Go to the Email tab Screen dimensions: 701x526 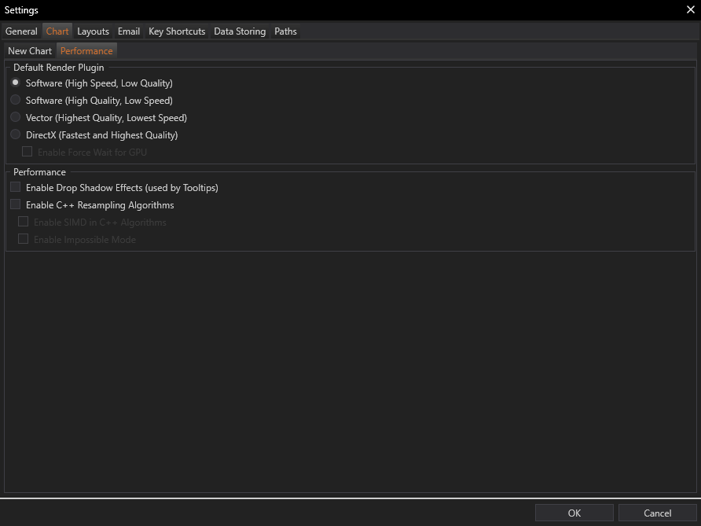[x=129, y=31]
